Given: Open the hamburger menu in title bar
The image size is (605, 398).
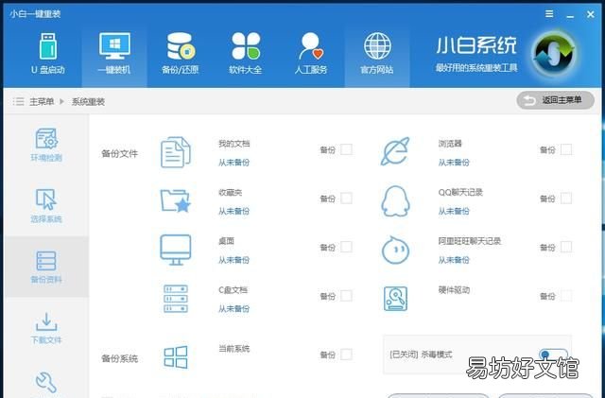Looking at the screenshot, I should [x=549, y=14].
